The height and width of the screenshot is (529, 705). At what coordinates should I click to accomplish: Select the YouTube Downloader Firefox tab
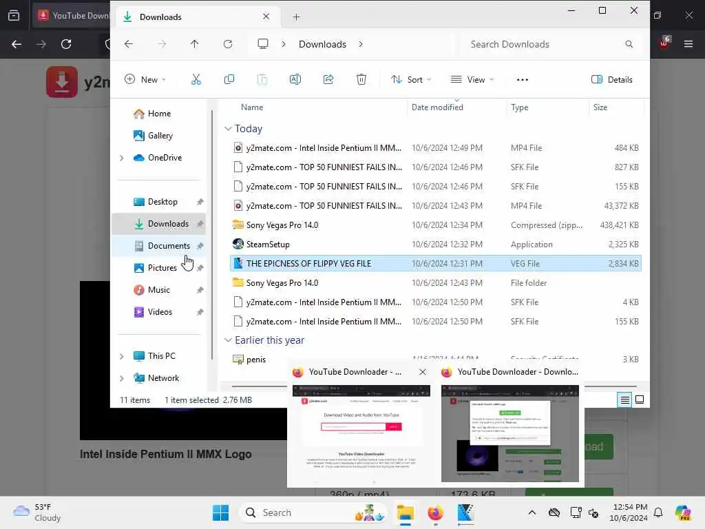pos(72,16)
